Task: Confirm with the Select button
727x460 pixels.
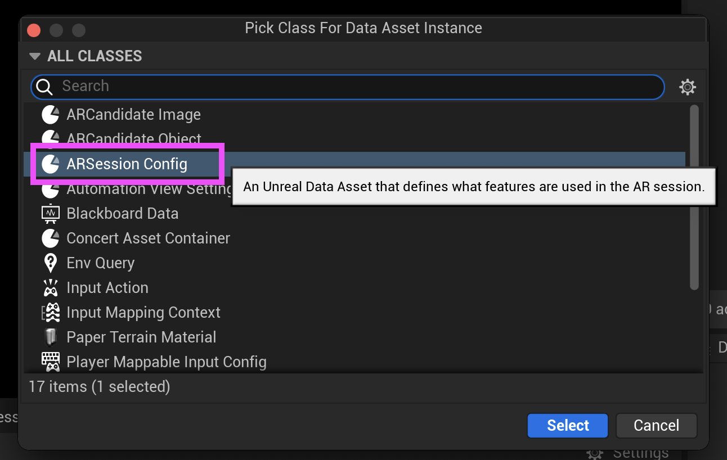Action: pyautogui.click(x=567, y=425)
